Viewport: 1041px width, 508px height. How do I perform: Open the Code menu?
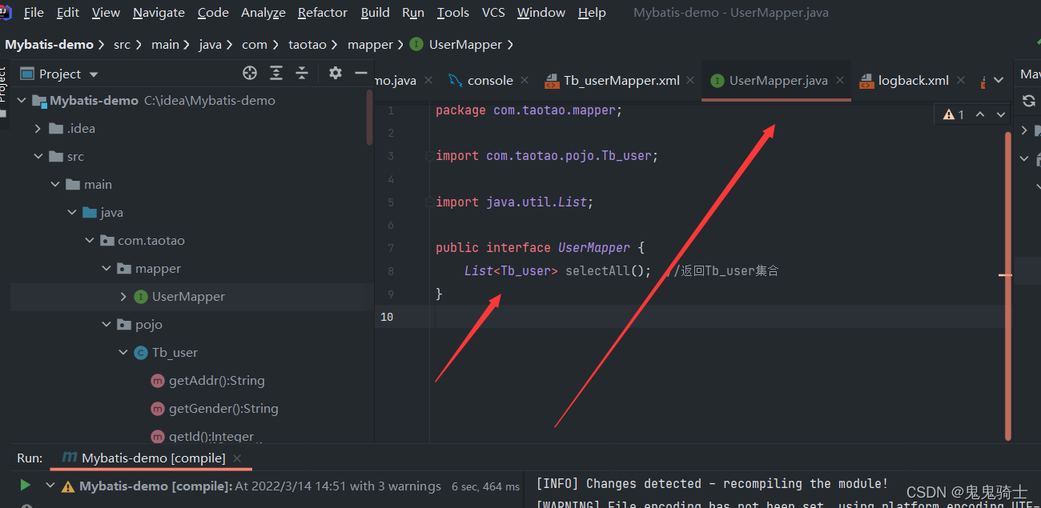pyautogui.click(x=213, y=13)
